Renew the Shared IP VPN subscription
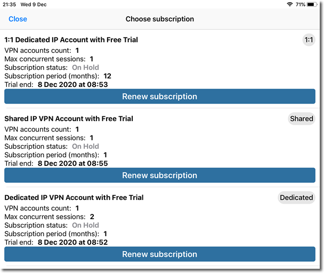This screenshot has width=324, height=273. [159, 175]
